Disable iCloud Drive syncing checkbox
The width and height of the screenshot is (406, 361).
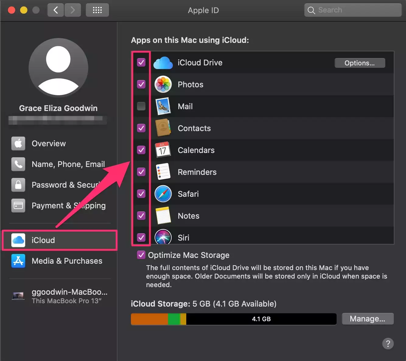[141, 63]
